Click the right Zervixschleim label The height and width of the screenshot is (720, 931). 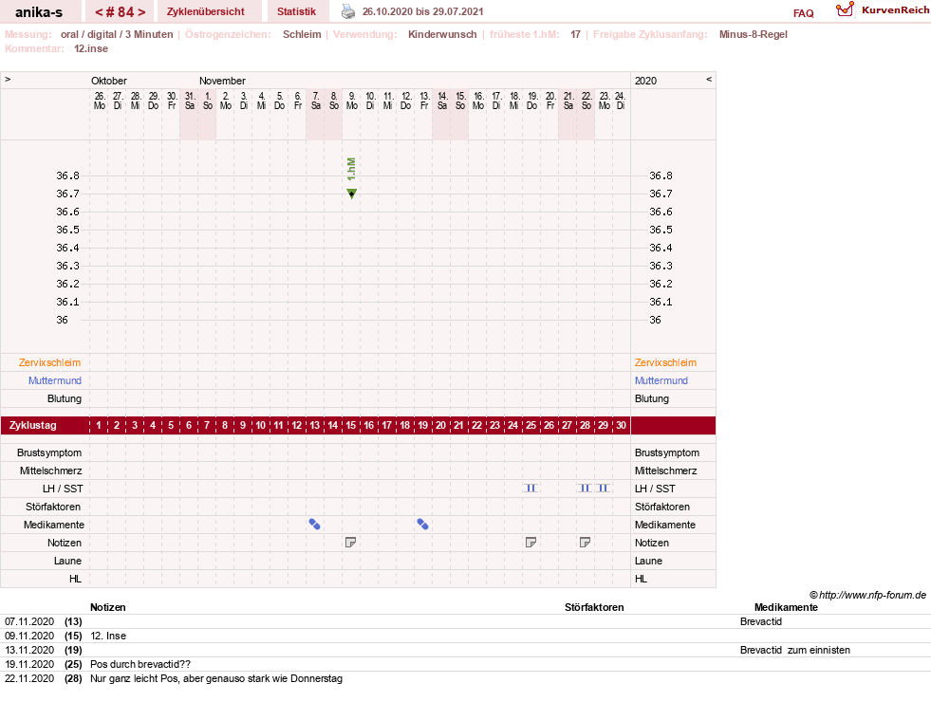(x=665, y=362)
